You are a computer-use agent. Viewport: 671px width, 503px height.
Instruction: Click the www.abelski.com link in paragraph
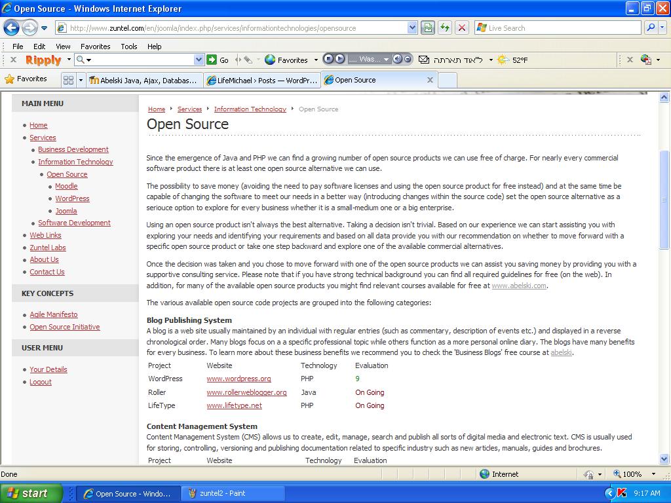click(519, 286)
